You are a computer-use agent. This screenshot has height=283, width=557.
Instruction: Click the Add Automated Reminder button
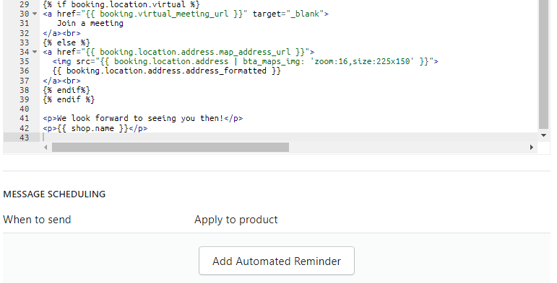point(277,261)
